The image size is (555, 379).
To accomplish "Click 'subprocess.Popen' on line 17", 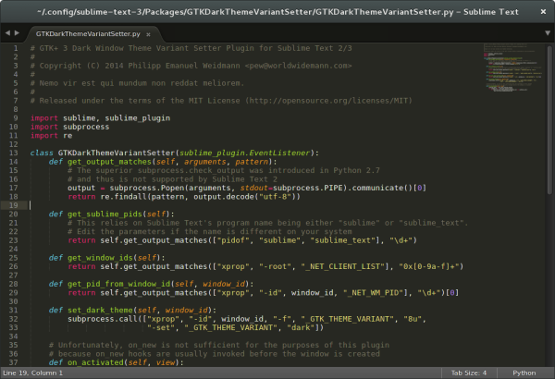I will (147, 188).
